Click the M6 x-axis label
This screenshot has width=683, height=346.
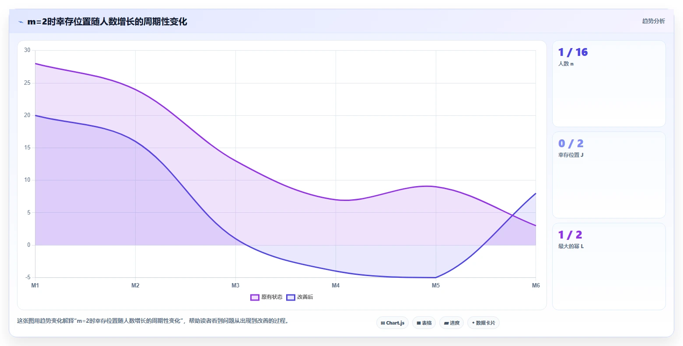(536, 285)
